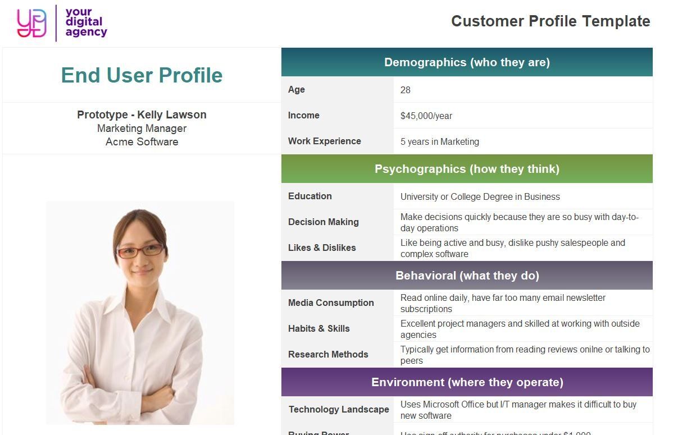Select the Technology Landscape description

(518, 410)
